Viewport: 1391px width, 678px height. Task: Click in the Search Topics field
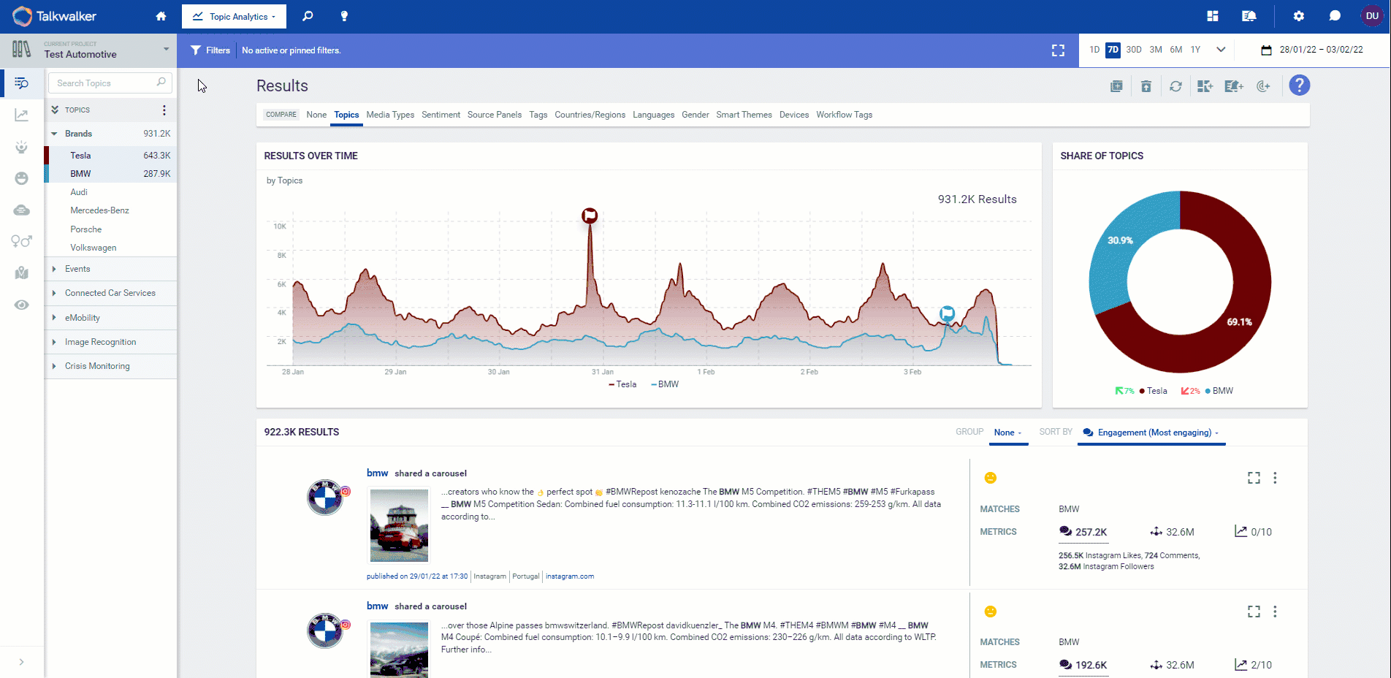110,83
